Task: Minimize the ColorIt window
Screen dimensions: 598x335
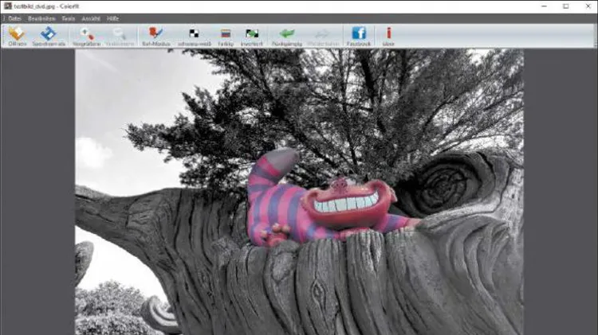Action: [544, 6]
